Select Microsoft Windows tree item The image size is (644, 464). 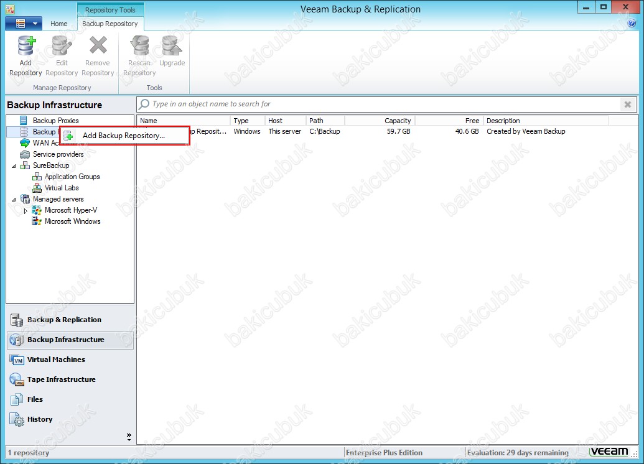[73, 221]
